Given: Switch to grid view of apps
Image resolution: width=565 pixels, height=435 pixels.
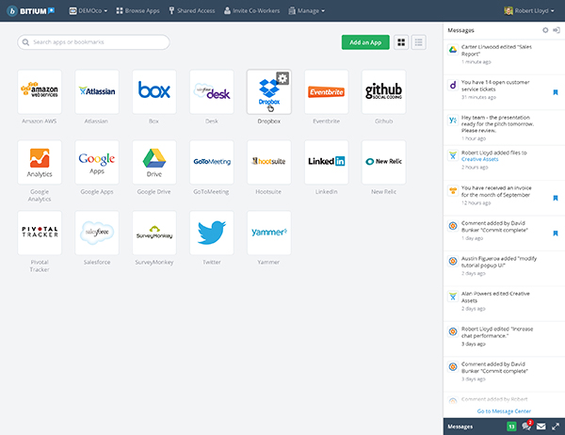Looking at the screenshot, I should (401, 42).
